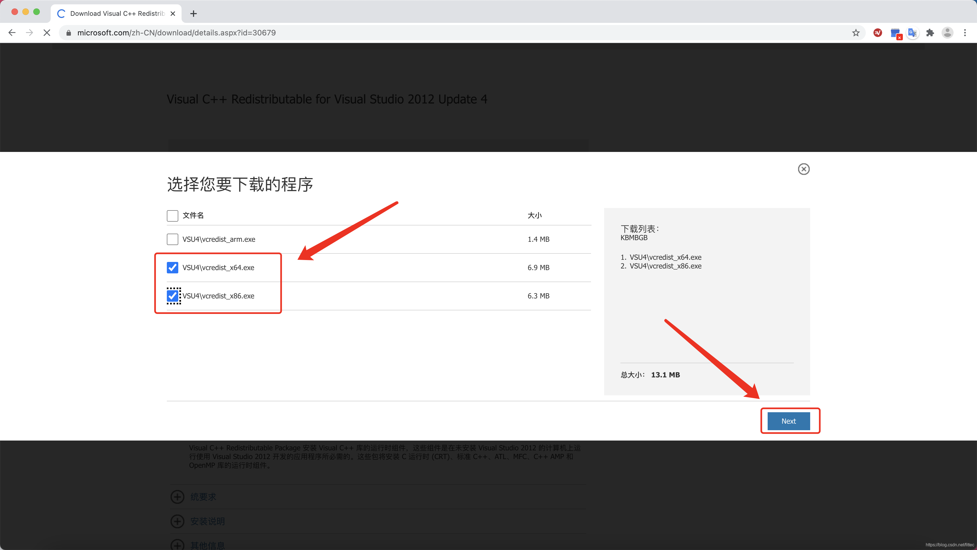Screen dimensions: 977x550
Task: Uncheck VSU4\vcredist_x64.exe checkbox
Action: (x=173, y=267)
